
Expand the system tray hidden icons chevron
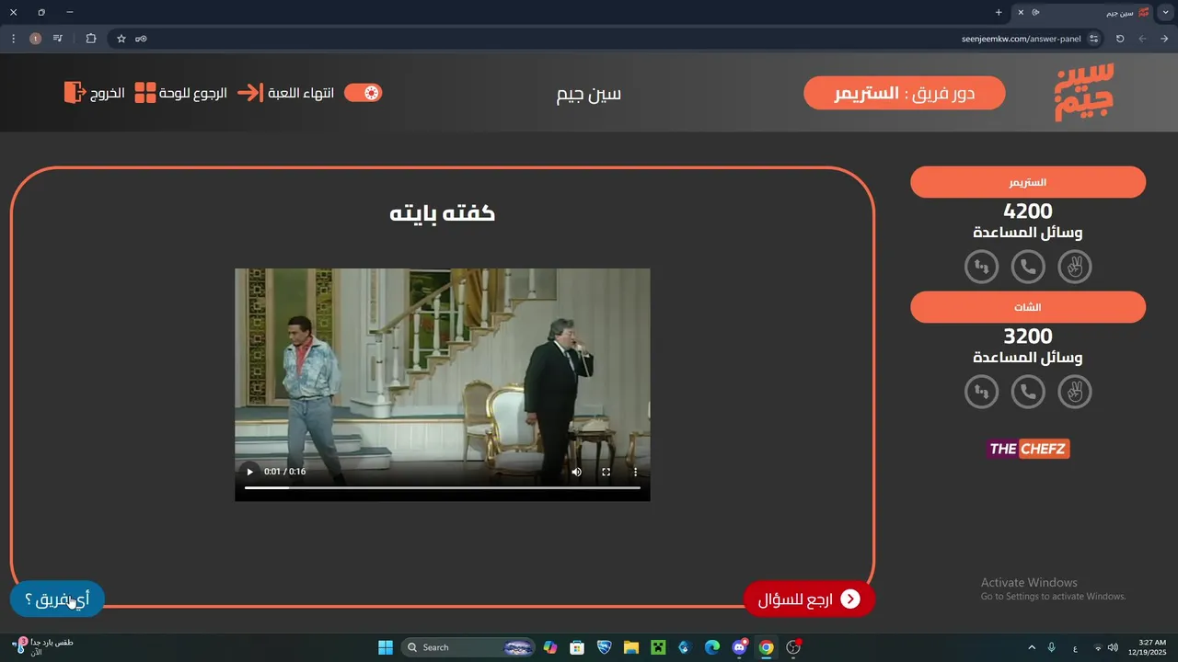[x=1032, y=647]
